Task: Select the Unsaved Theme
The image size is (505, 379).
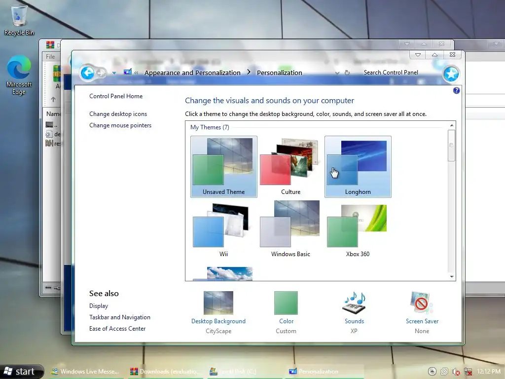Action: point(223,167)
